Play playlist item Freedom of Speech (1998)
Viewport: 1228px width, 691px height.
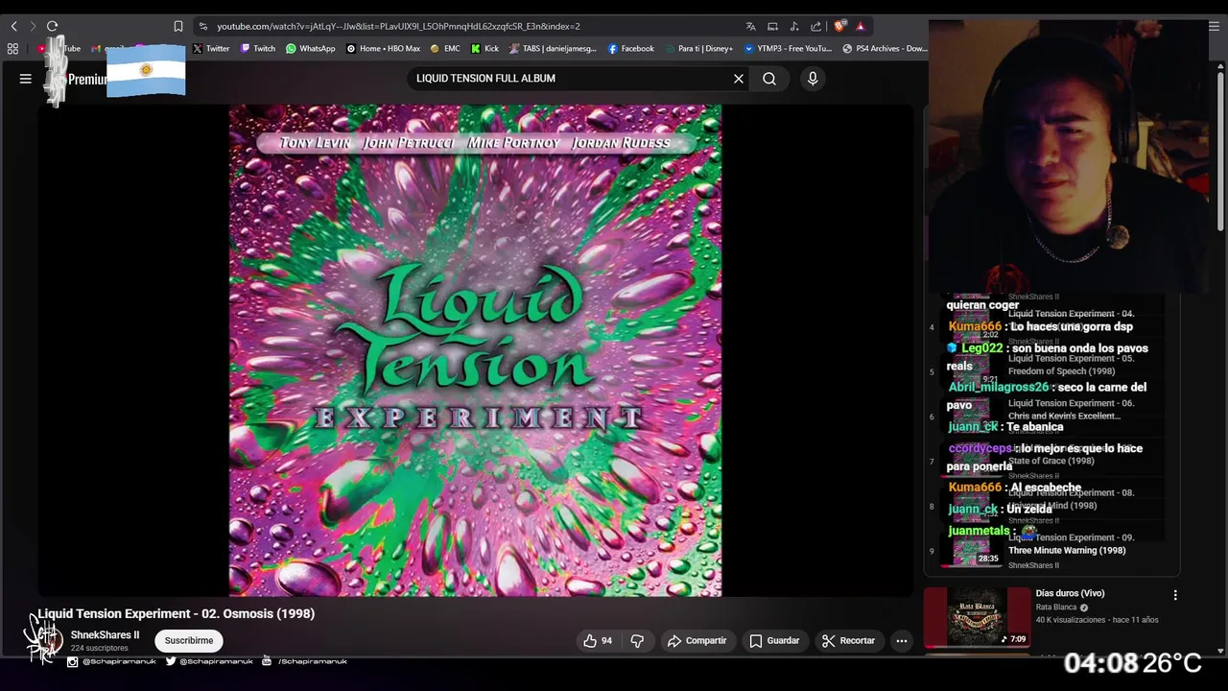(x=1061, y=371)
